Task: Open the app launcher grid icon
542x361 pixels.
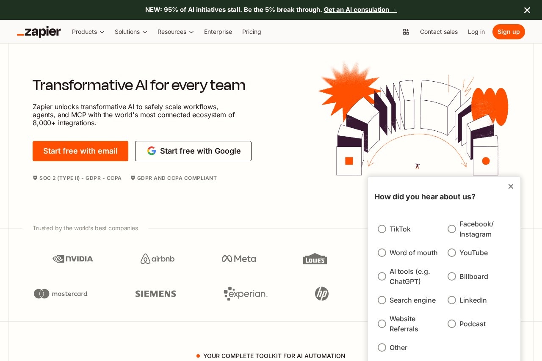Action: coord(406,32)
